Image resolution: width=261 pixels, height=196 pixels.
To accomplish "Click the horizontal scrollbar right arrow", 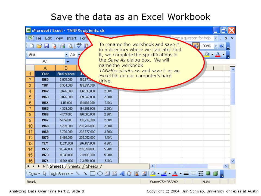I will [226, 166].
